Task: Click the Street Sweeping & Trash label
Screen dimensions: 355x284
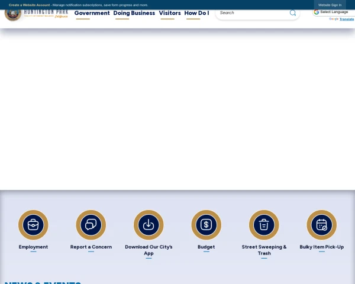Action: 264,250
